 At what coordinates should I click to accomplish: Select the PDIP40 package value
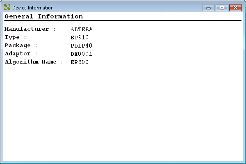[x=82, y=46]
